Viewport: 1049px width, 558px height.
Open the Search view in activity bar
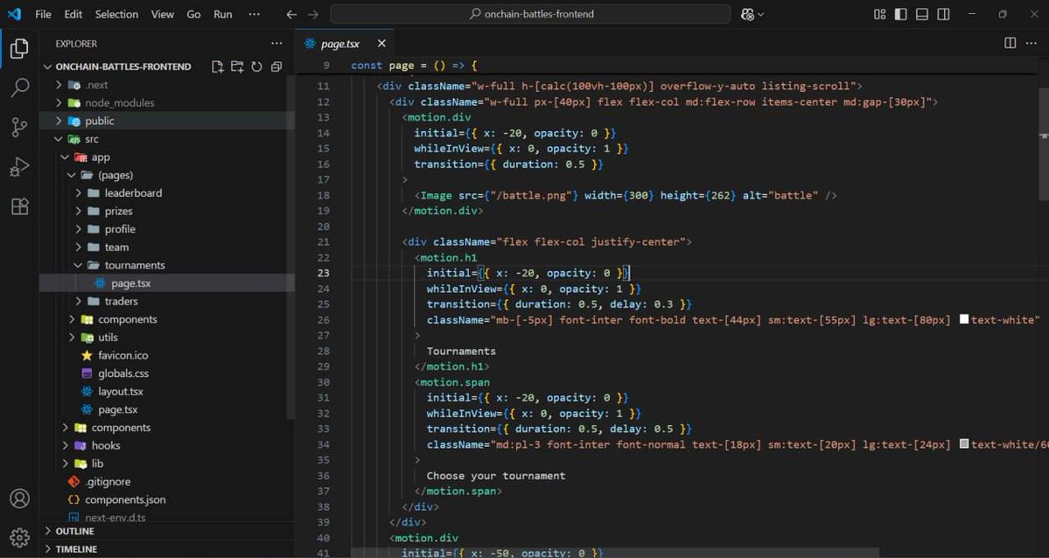[x=19, y=87]
